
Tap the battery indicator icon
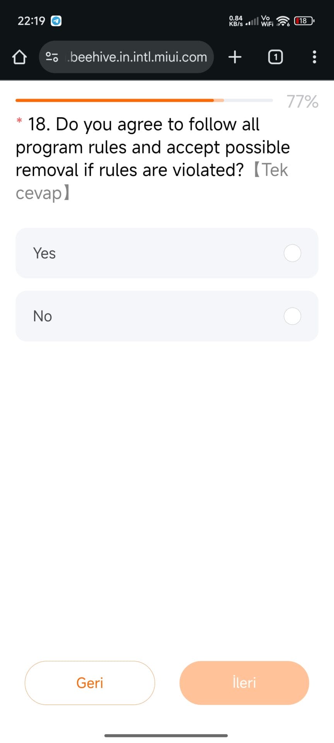[x=304, y=21]
